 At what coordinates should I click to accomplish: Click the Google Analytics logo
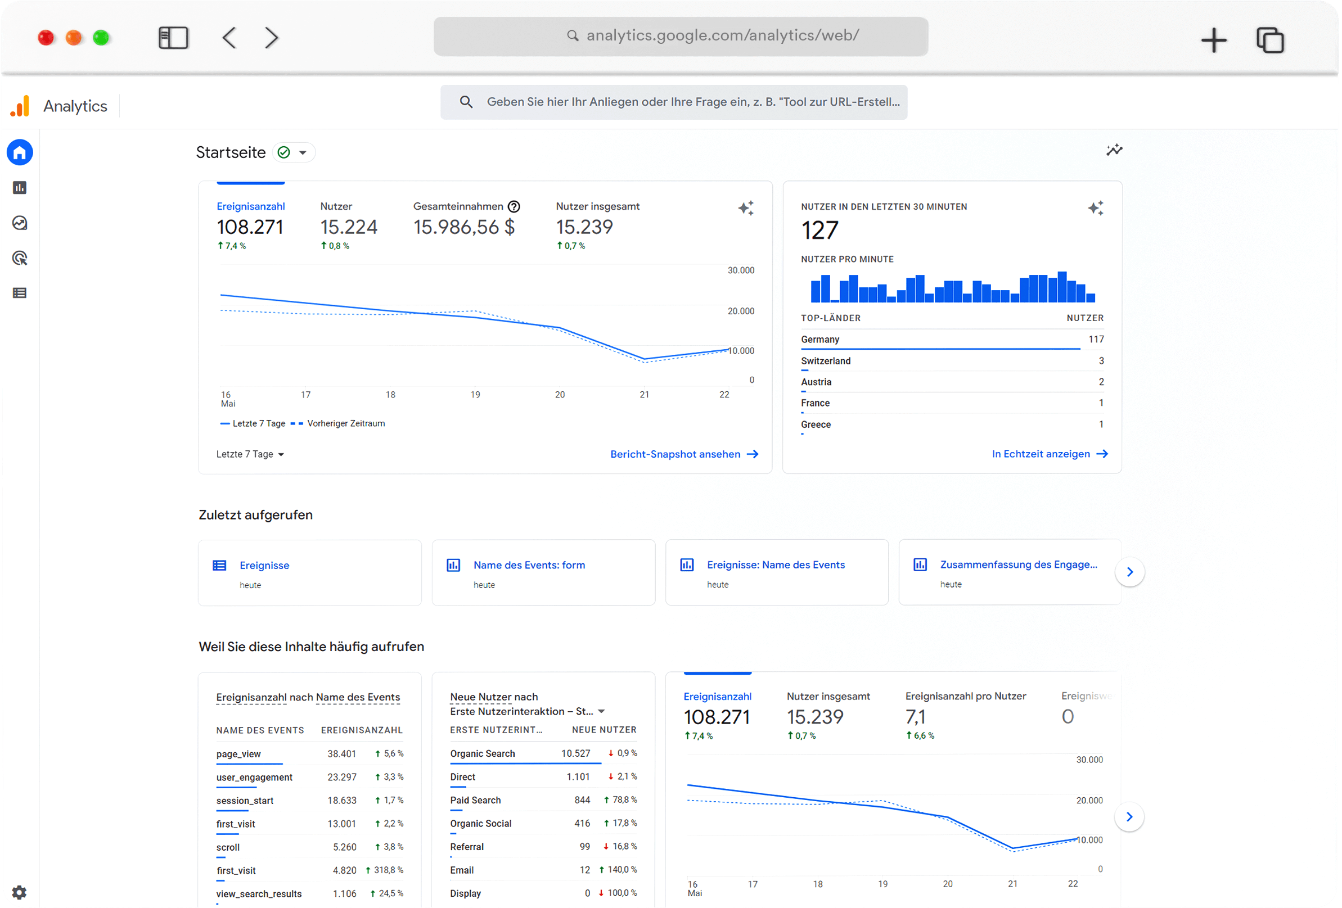point(20,106)
